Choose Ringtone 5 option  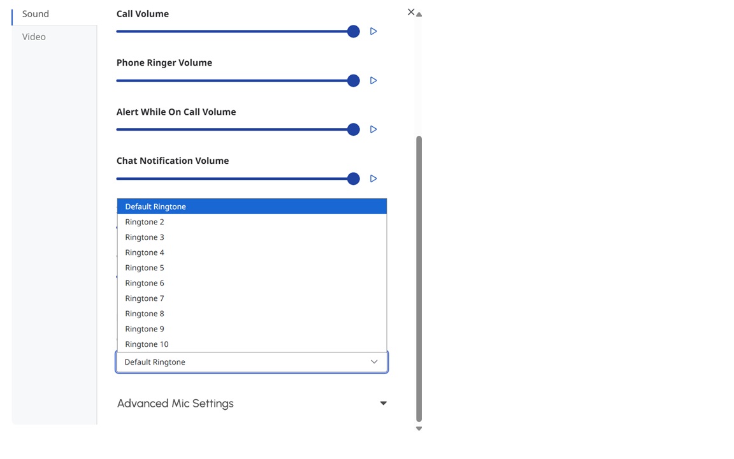[252, 268]
